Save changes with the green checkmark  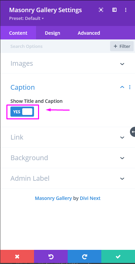click(118, 257)
